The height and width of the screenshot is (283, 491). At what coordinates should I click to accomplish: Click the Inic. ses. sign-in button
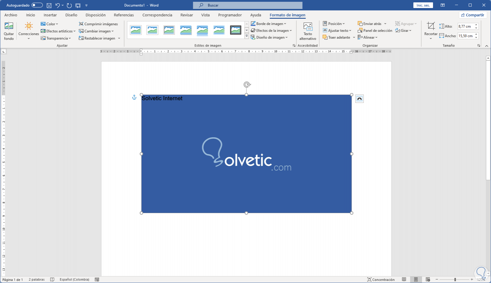pyautogui.click(x=423, y=5)
